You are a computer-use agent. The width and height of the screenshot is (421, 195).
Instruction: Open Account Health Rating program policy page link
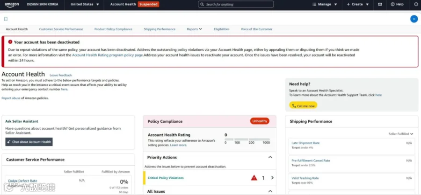[108, 55]
